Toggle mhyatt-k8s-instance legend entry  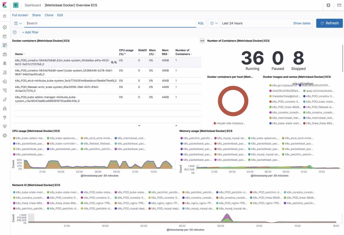point(229,124)
